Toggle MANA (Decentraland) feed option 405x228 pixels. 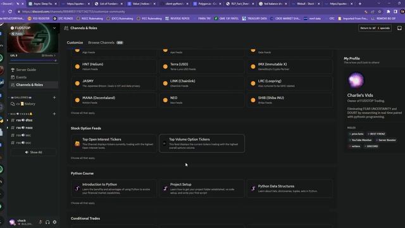[114, 100]
